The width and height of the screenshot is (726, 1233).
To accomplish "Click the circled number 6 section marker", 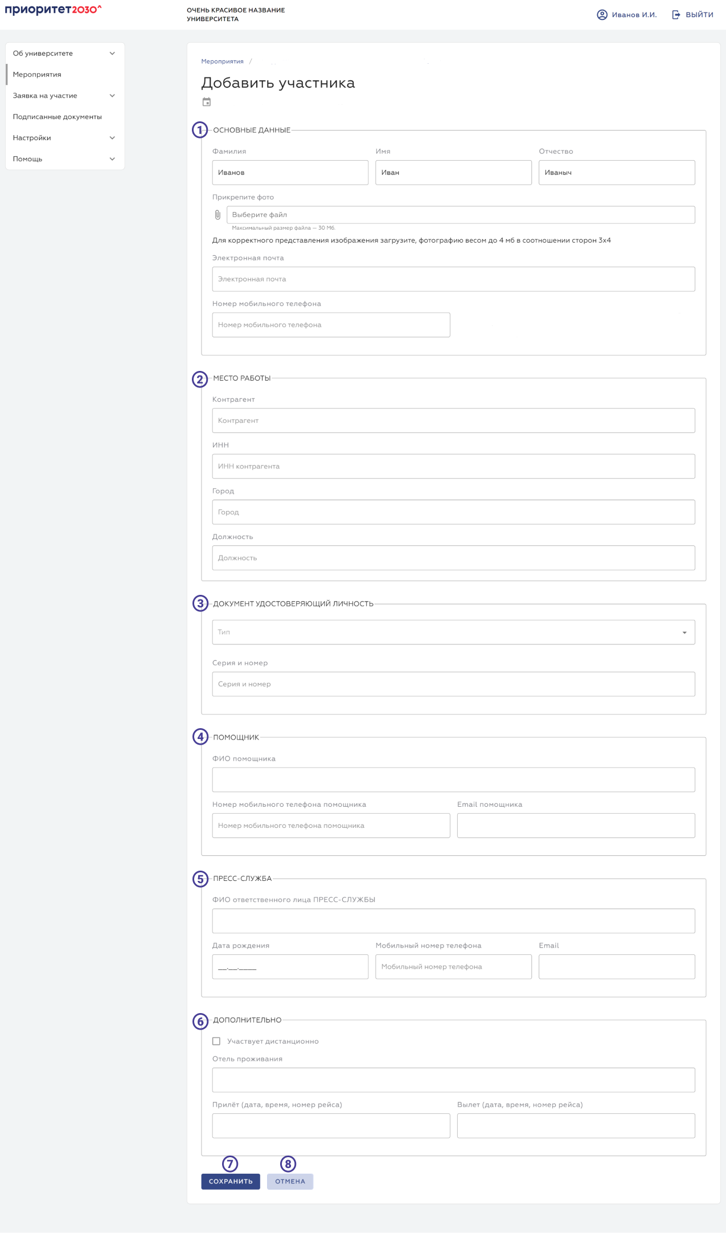I will point(200,1022).
